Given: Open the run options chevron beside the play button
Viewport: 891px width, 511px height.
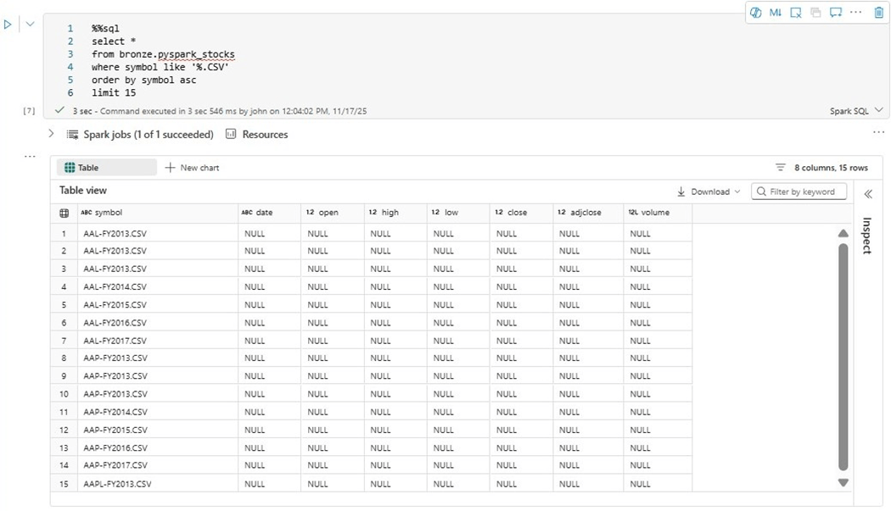Looking at the screenshot, I should point(30,25).
